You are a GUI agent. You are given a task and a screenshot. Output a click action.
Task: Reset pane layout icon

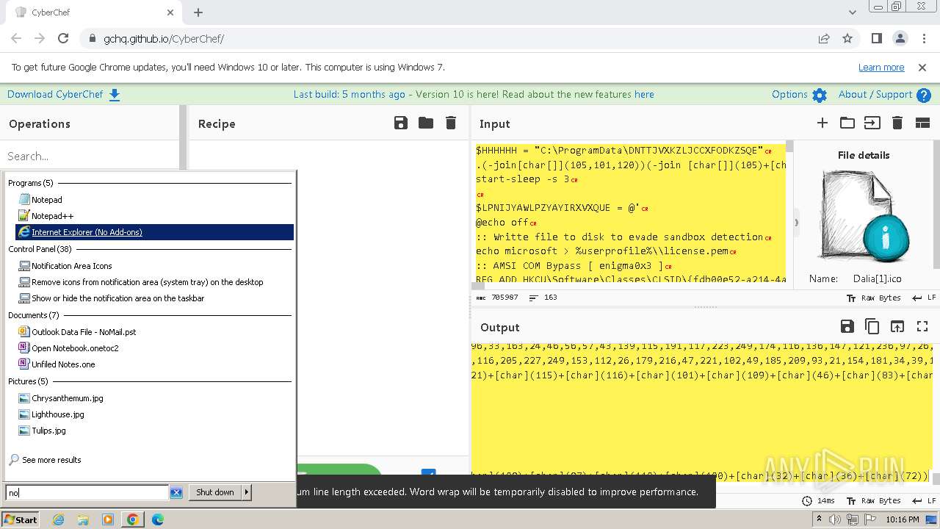pyautogui.click(x=922, y=123)
